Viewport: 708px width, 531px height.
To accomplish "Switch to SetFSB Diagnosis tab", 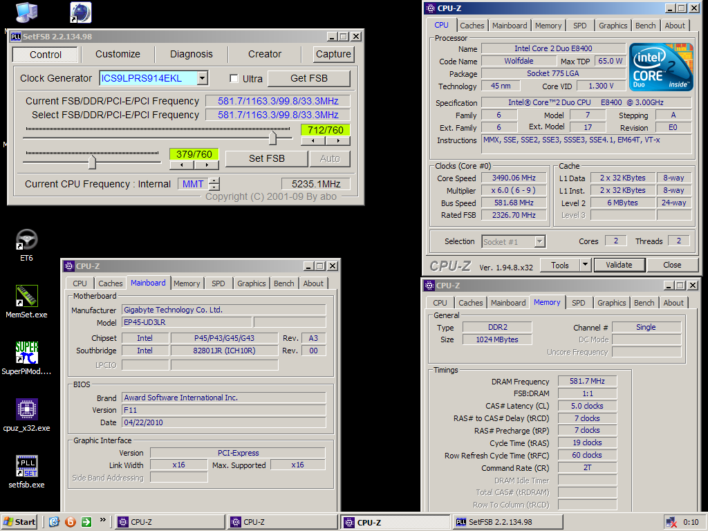I will pyautogui.click(x=191, y=54).
